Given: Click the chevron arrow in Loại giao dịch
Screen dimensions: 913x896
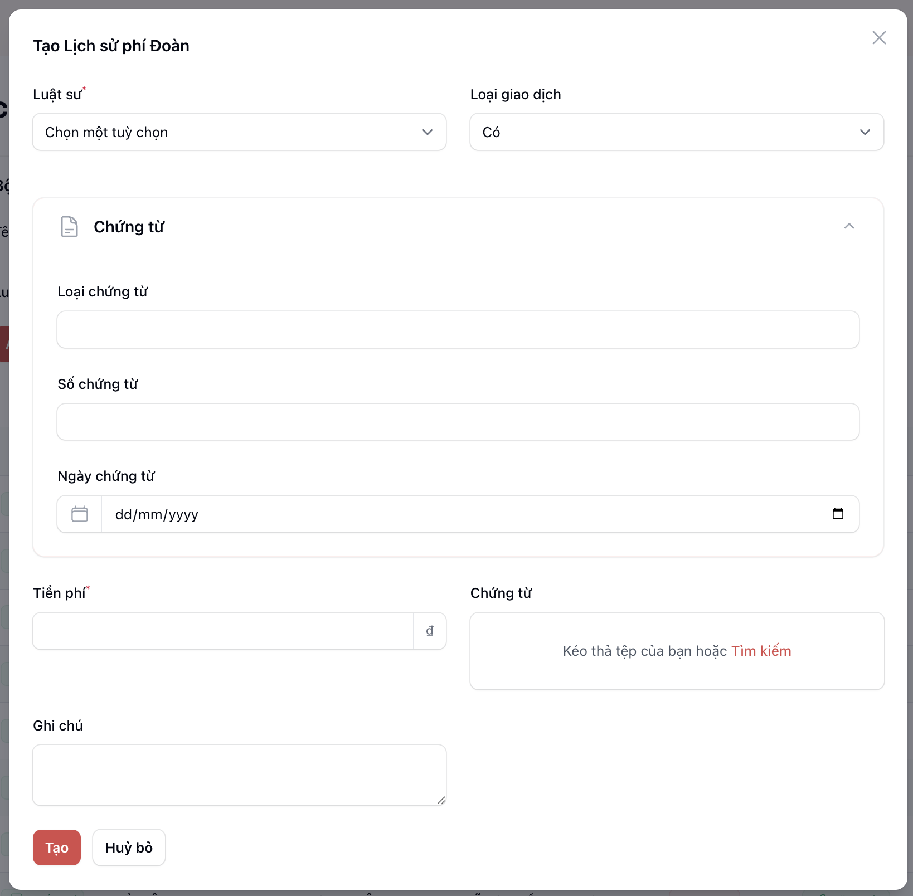Looking at the screenshot, I should 865,132.
